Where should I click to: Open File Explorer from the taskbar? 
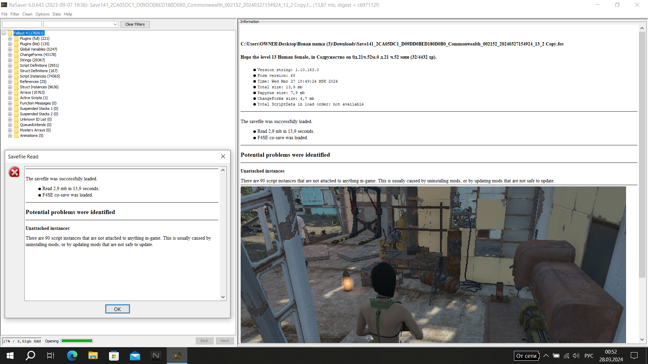point(93,356)
